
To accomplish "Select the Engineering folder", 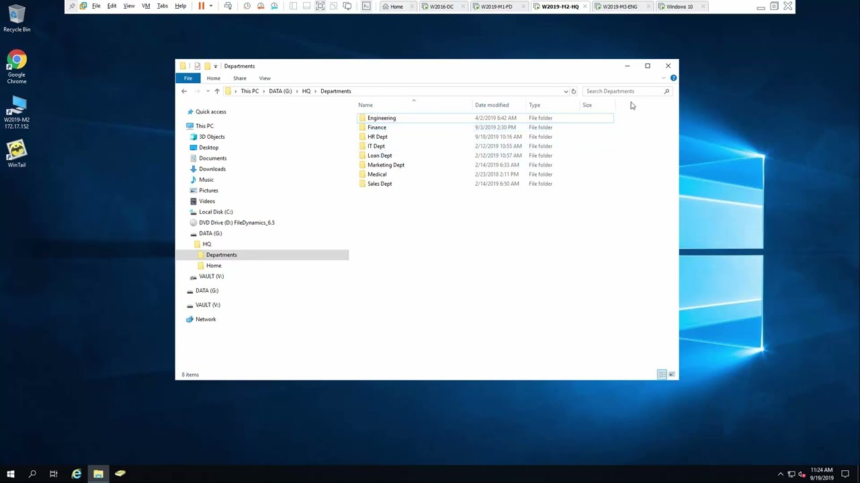I will pos(382,118).
